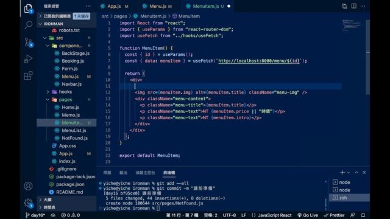Click the sync changes cloud icon
This screenshot has width=390, height=219.
(53, 215)
